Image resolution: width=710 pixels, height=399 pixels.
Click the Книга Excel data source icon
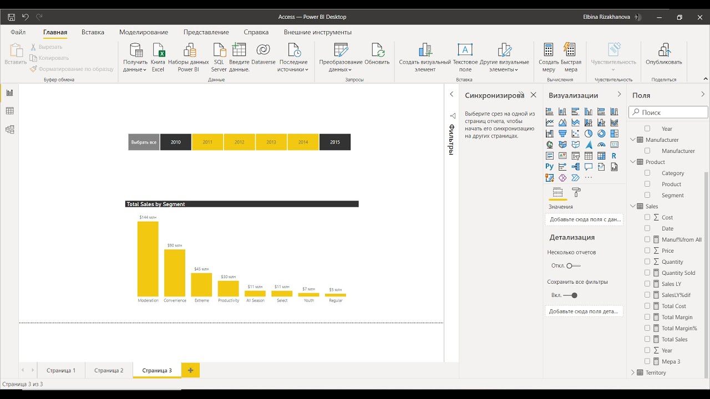158,58
